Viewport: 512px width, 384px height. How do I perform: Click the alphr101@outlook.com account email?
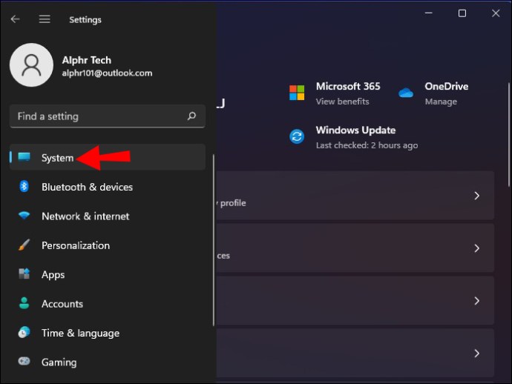(108, 73)
